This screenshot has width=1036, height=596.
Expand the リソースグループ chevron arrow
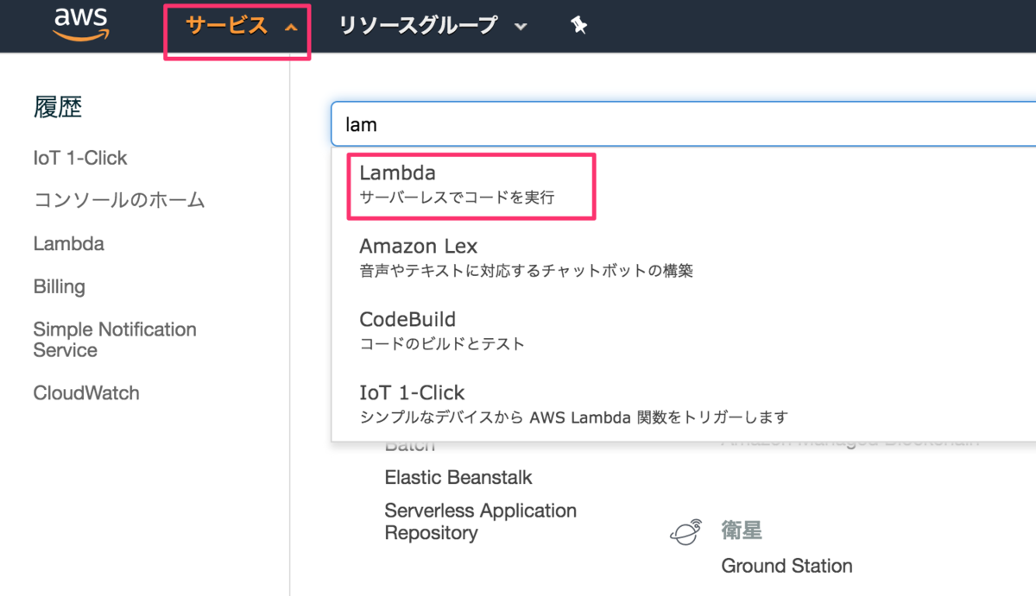coord(521,27)
